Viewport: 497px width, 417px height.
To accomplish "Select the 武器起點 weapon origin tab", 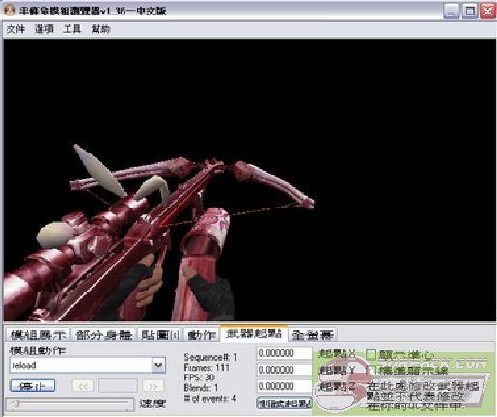I will tap(254, 333).
